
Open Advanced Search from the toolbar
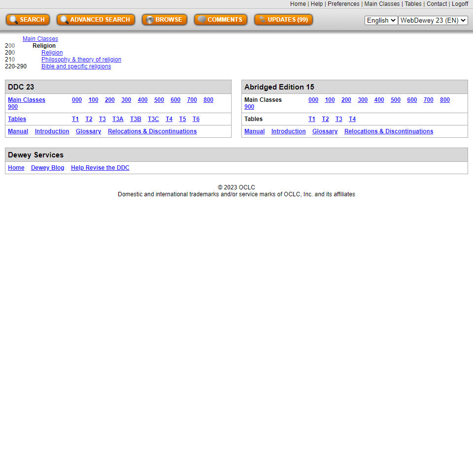[96, 20]
